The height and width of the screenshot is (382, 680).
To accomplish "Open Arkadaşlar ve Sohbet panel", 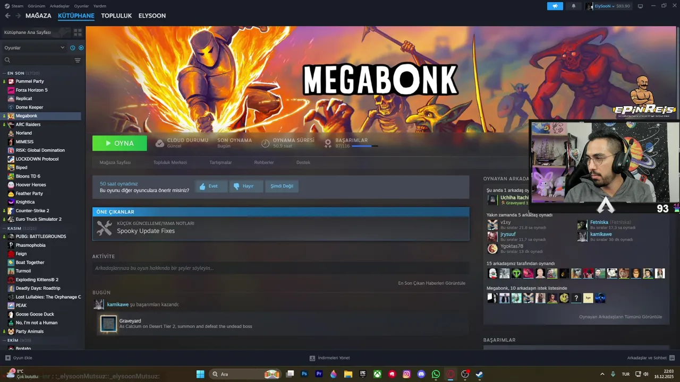I will coord(650,358).
